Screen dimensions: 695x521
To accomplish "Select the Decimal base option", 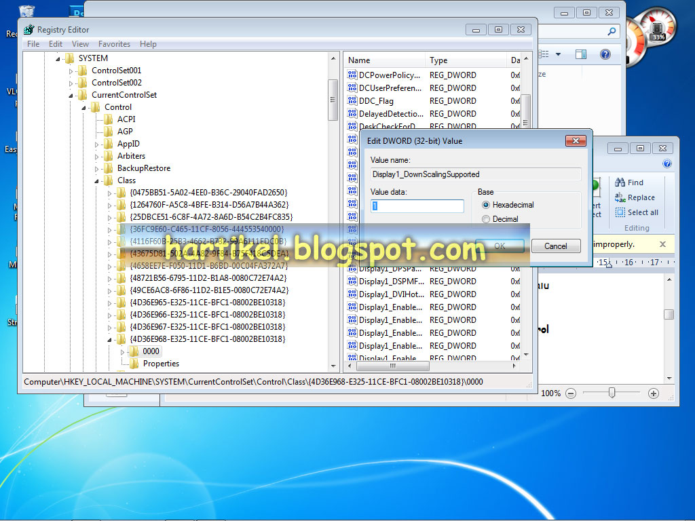I will (486, 219).
